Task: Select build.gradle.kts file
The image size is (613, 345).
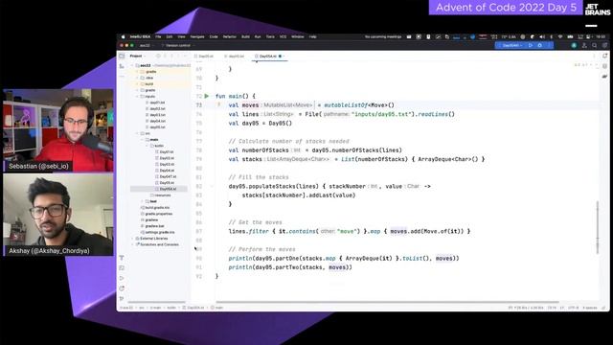Action: coord(155,208)
